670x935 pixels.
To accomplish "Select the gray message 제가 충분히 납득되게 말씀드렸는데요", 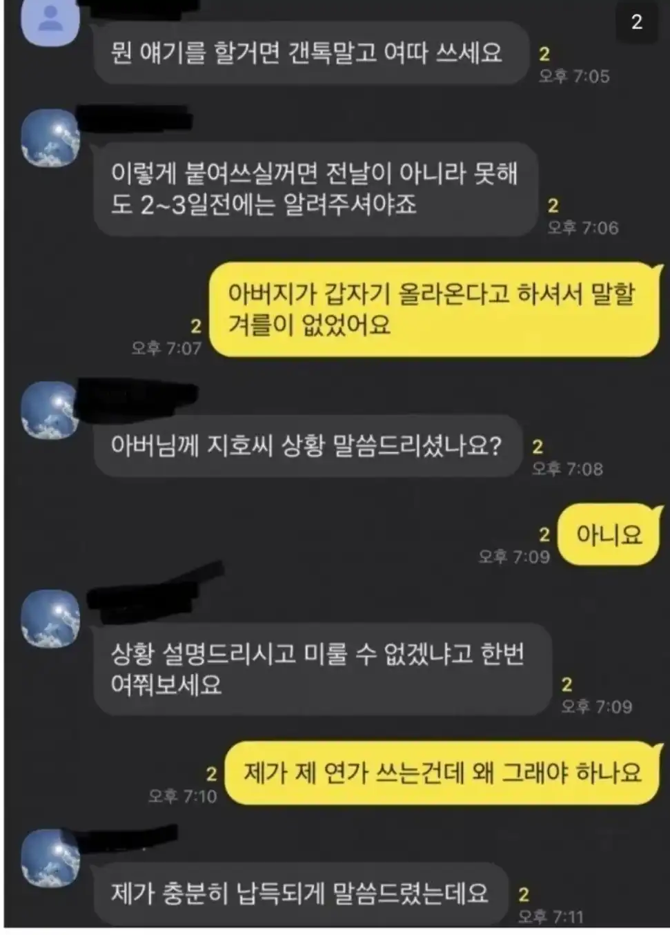I will 300,894.
